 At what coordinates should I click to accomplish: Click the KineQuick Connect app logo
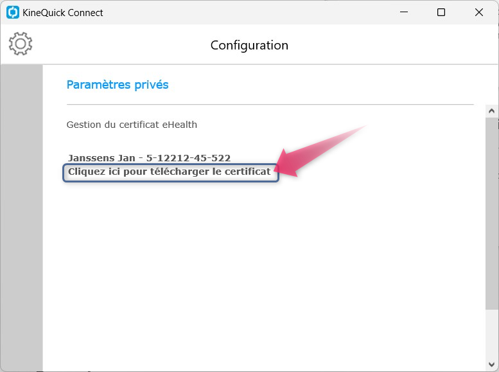tap(13, 12)
